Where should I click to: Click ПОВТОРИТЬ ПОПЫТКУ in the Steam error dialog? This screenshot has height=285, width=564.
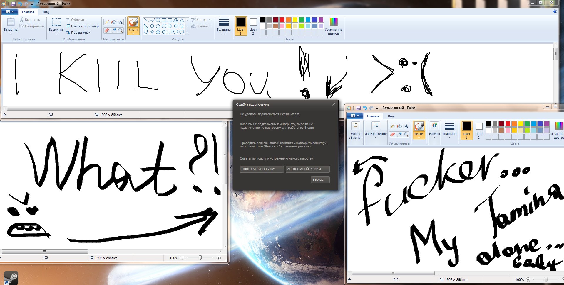[x=262, y=169]
